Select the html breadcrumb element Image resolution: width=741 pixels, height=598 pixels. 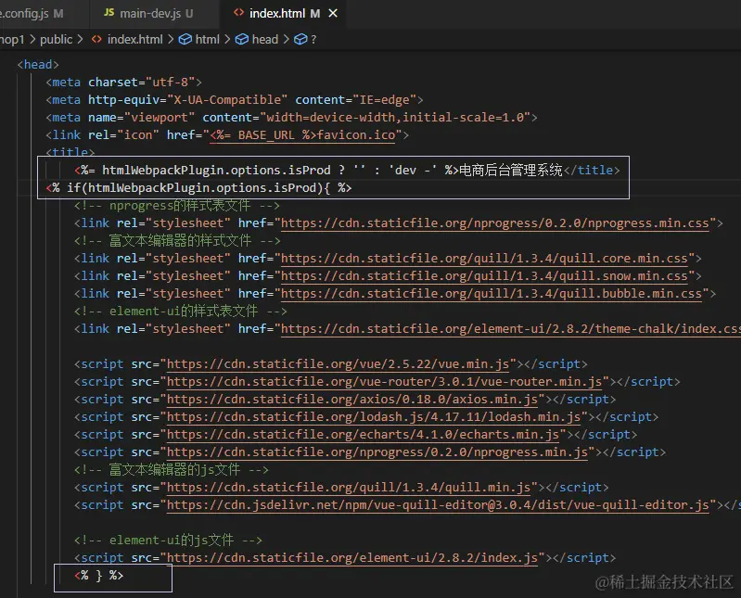pyautogui.click(x=208, y=39)
